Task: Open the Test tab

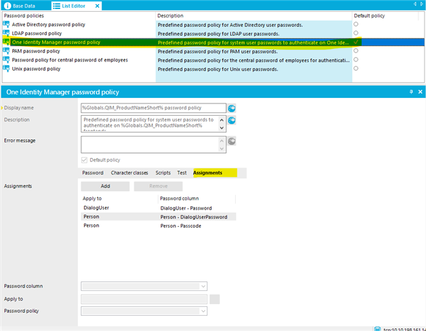Action: (x=182, y=173)
